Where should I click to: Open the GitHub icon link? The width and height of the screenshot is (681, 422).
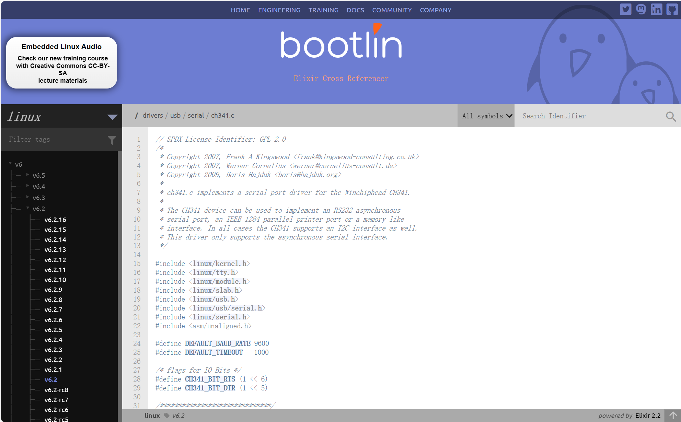pos(672,9)
